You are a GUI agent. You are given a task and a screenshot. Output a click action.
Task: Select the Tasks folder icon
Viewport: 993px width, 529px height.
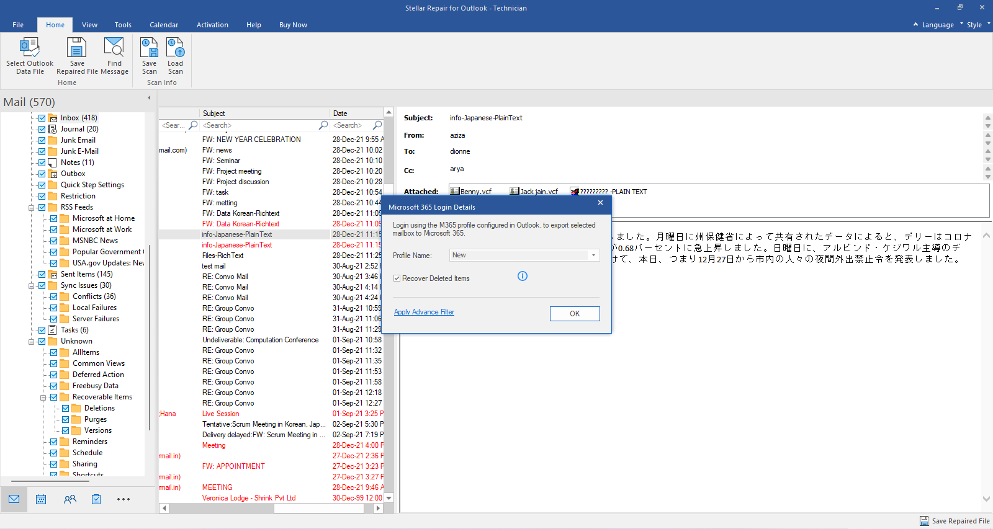tap(53, 330)
